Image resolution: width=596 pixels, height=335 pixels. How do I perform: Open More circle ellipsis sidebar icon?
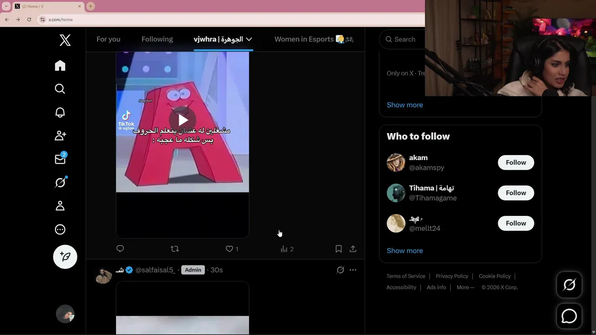point(60,229)
